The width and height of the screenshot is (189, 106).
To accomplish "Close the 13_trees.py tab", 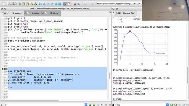I will (x=5, y=13).
